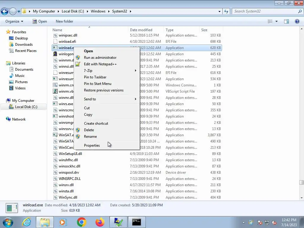Click the Forward navigation arrow
Viewport: 304px width, 228px height.
click(x=13, y=12)
